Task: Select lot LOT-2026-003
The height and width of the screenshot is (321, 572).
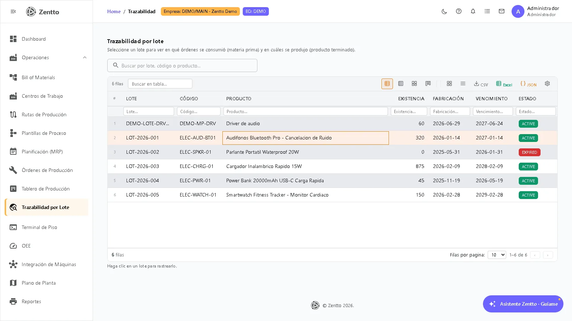Action: (142, 166)
